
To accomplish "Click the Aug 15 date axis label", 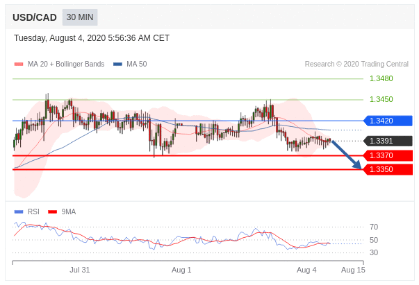I will point(353,270).
